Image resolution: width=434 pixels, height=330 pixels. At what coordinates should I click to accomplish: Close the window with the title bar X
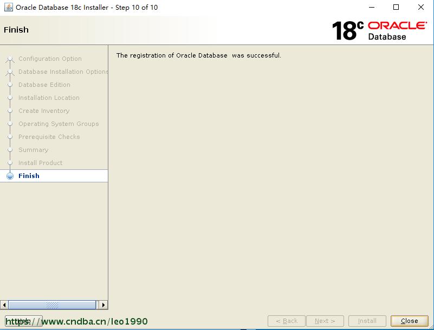(420, 7)
